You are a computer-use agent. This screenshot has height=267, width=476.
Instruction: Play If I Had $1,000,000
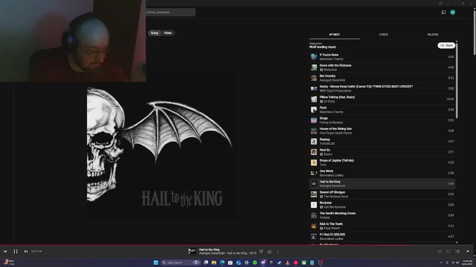point(382,237)
